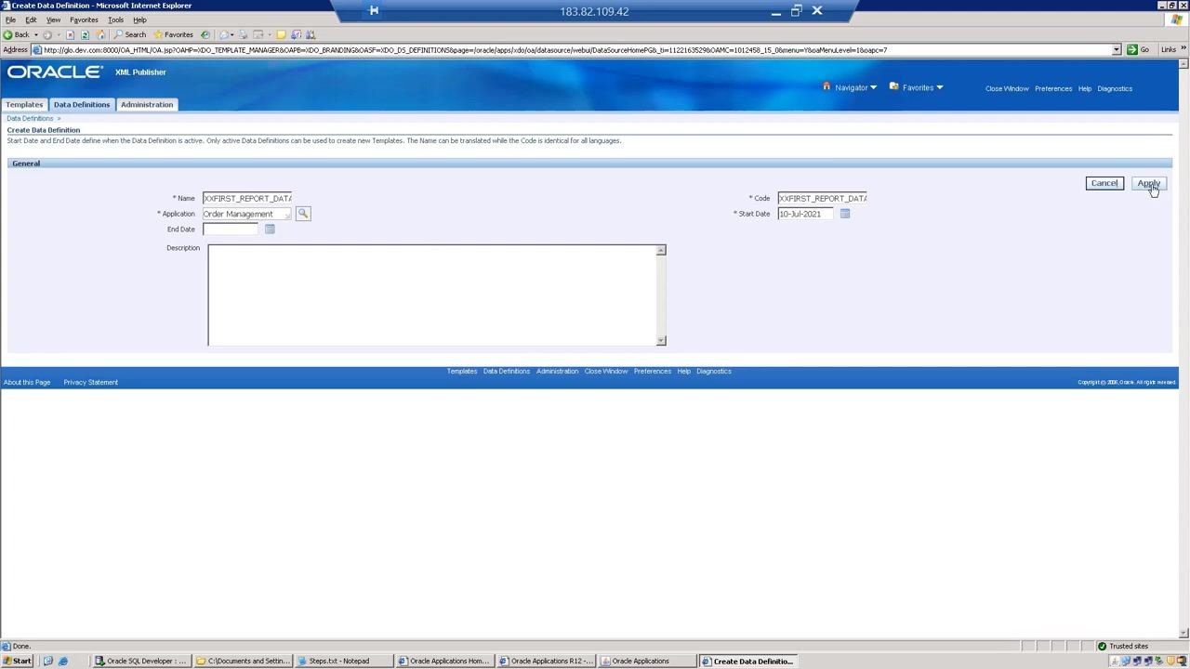
Task: Click the Windows Start button
Action: click(x=18, y=661)
